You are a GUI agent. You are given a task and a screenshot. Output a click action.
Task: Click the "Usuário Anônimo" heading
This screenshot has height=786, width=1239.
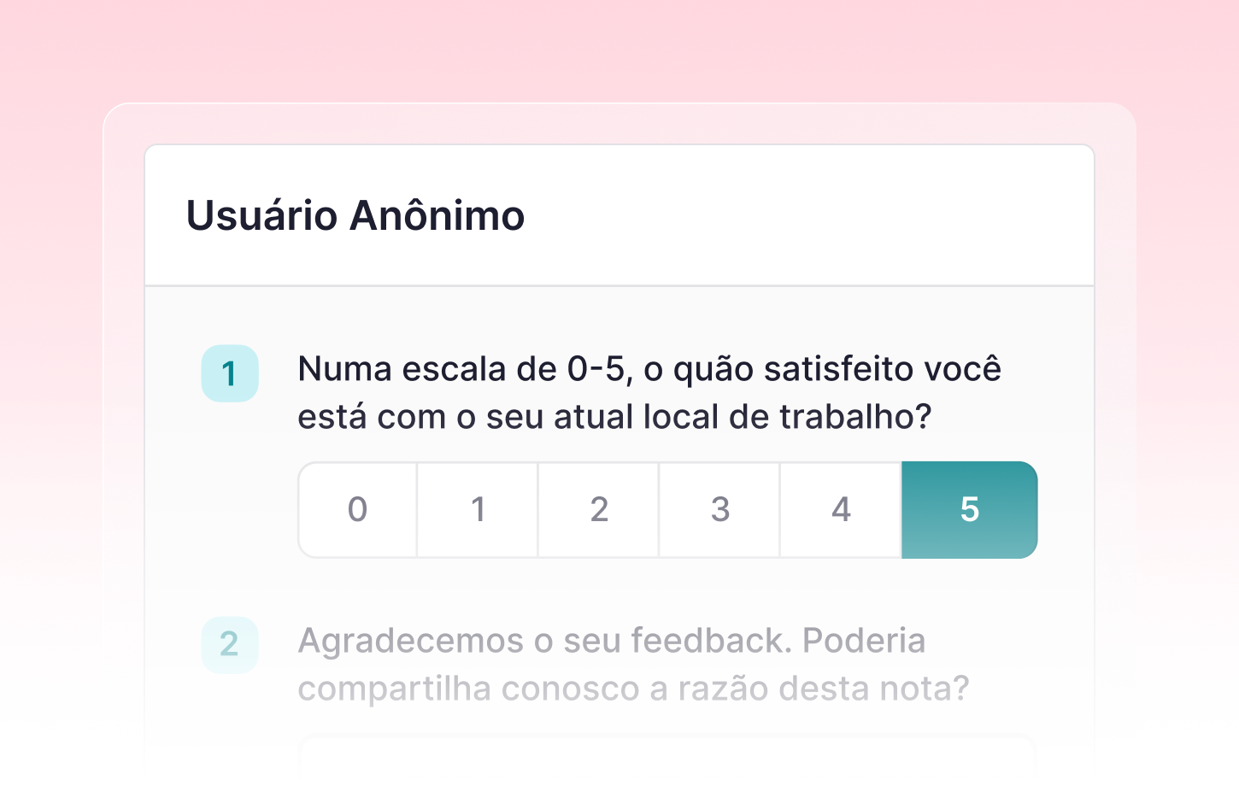[355, 215]
